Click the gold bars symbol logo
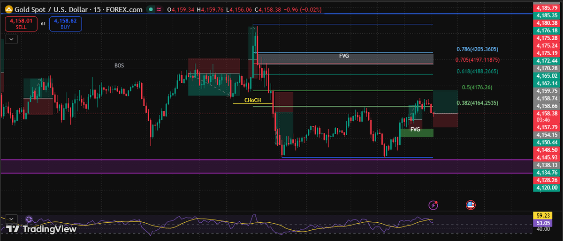This screenshot has width=563, height=241. tap(8, 9)
